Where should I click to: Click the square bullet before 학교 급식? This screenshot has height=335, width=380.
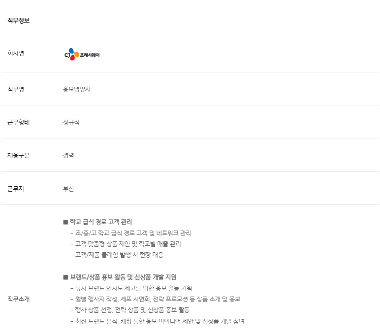(x=65, y=222)
